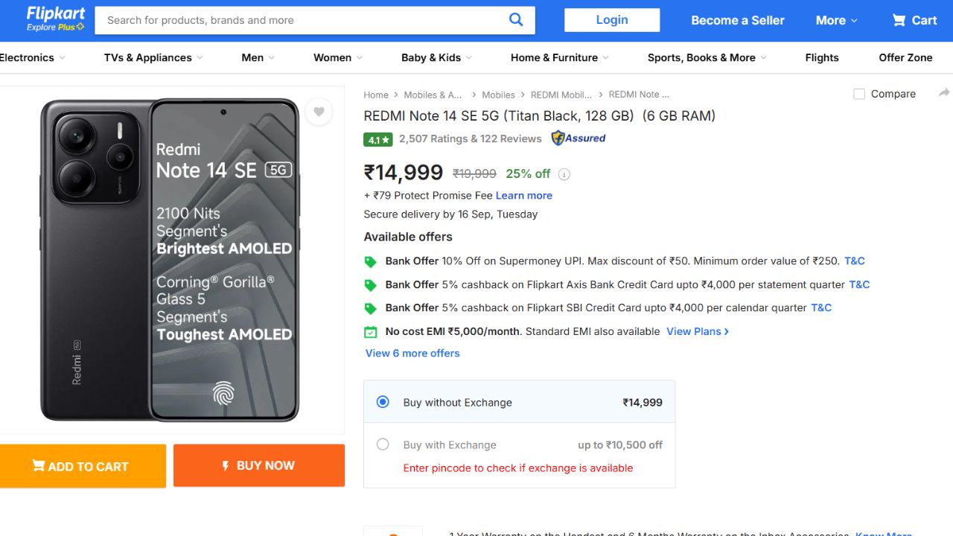Click the No cost EMI calendar icon
Screen dimensions: 953x536
370,332
